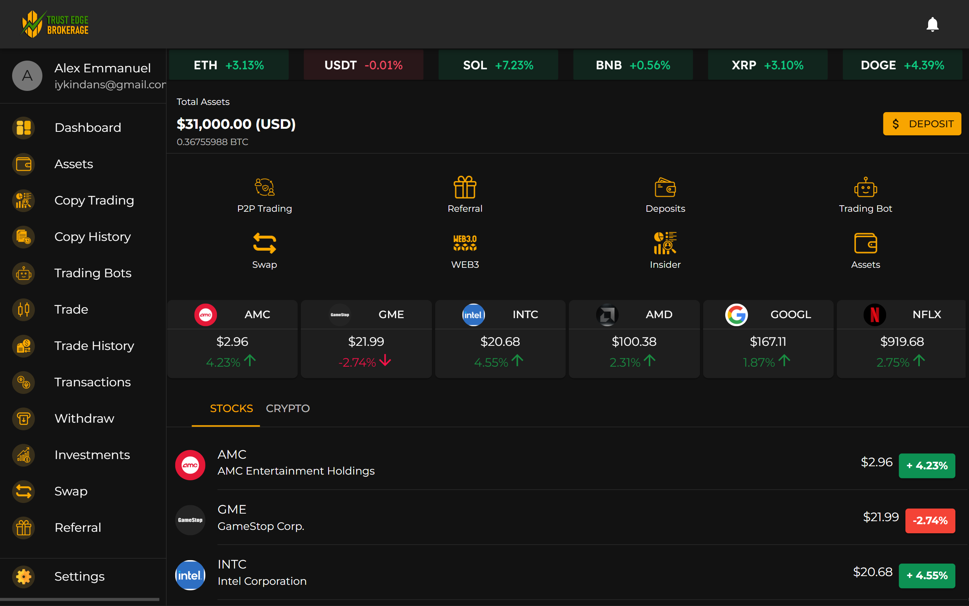Switch to the CRYPTO tab
969x606 pixels.
pos(288,408)
